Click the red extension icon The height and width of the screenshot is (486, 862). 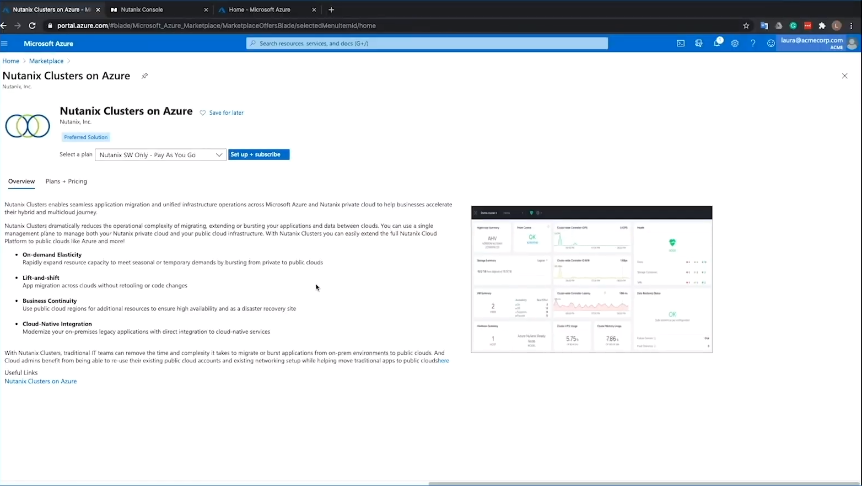[807, 26]
